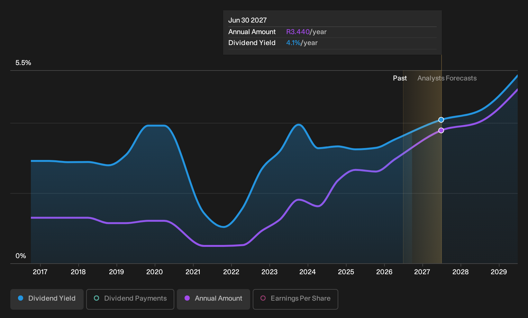Click the 4.1% dividend yield value
The image size is (528, 318).
[293, 43]
